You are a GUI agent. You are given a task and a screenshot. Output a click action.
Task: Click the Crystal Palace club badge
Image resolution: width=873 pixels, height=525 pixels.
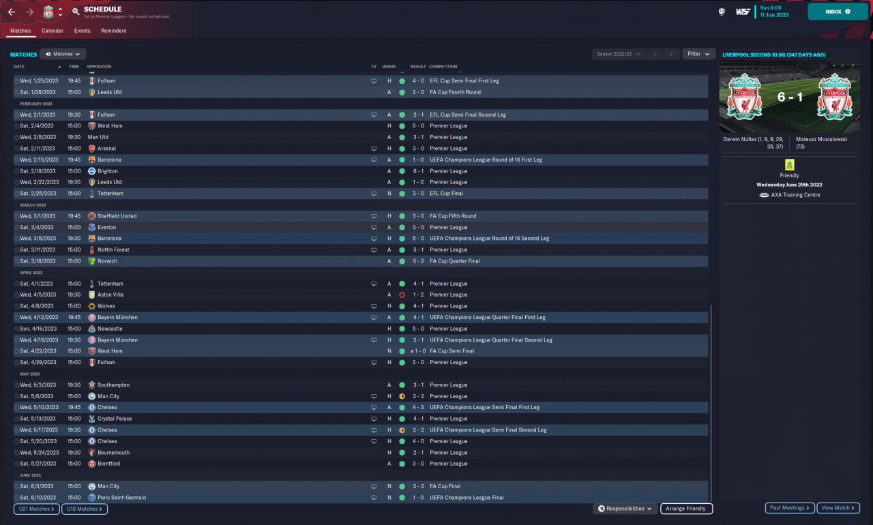point(91,419)
